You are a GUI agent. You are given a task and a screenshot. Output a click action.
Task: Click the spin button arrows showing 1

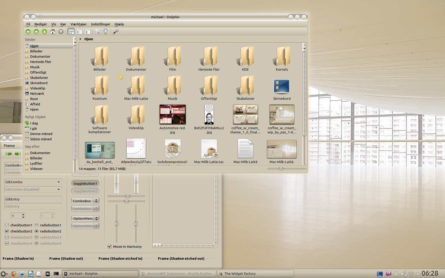pyautogui.click(x=23, y=216)
